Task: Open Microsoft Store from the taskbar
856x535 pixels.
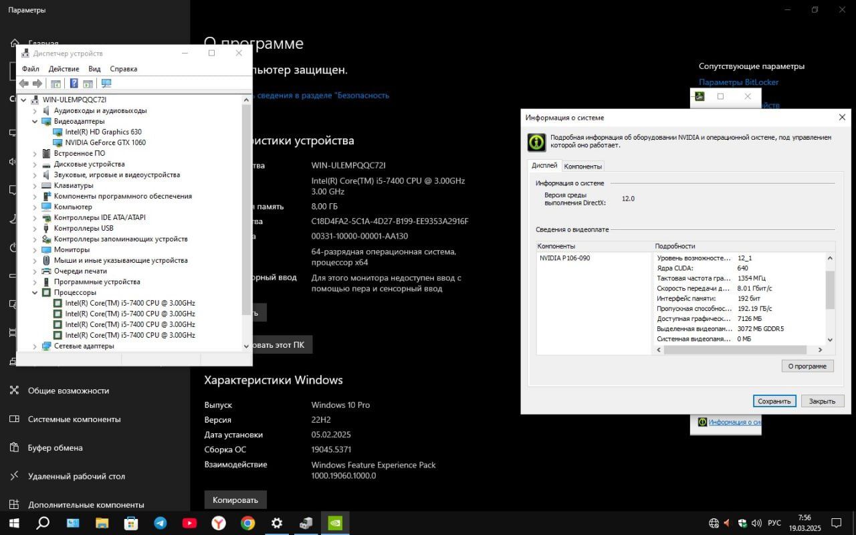Action: coord(131,523)
